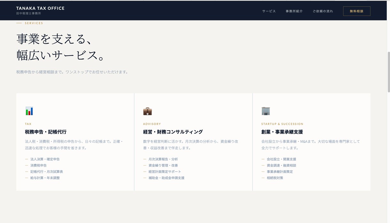
Task: Click the list item 相続税対策
Action: [x=275, y=178]
